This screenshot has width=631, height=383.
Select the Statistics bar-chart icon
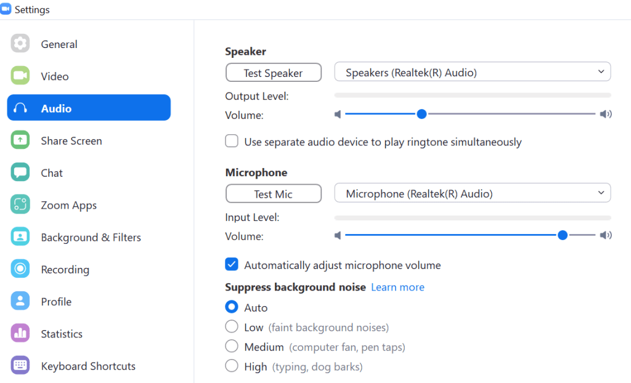20,333
